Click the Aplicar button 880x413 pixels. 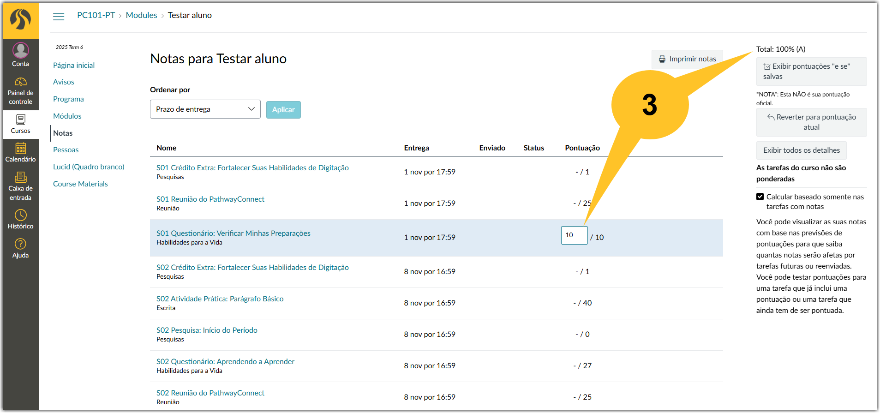coord(283,110)
